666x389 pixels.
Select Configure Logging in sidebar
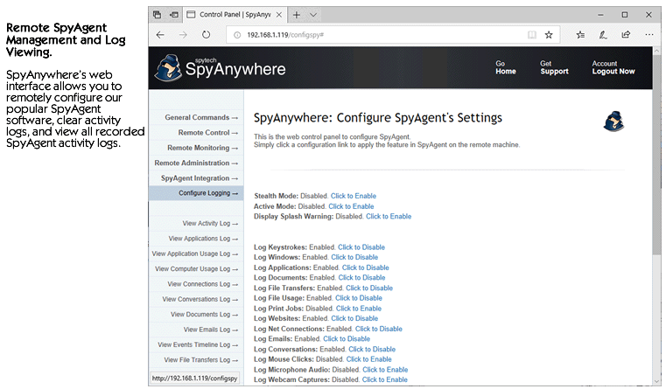(196, 193)
